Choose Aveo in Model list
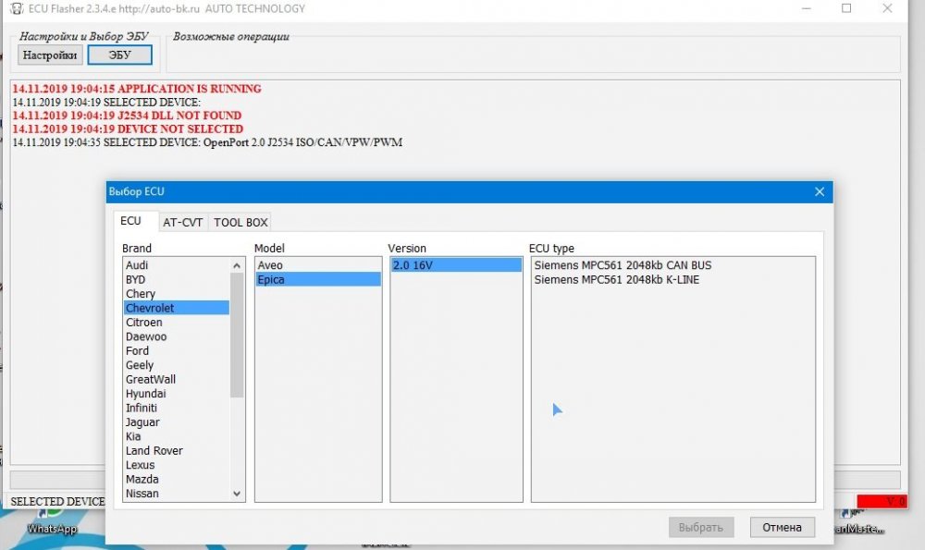The height and width of the screenshot is (550, 925). (x=318, y=265)
